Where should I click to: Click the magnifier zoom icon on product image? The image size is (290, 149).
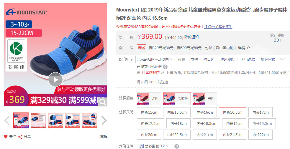pos(103,102)
